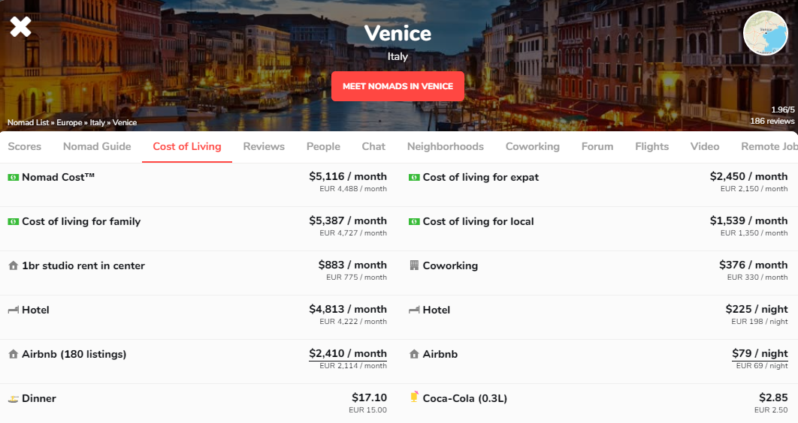Open the Italy breadcrumb link
The width and height of the screenshot is (798, 423).
[x=98, y=122]
